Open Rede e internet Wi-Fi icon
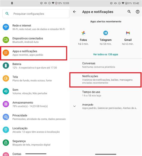 pyautogui.click(x=6, y=27)
